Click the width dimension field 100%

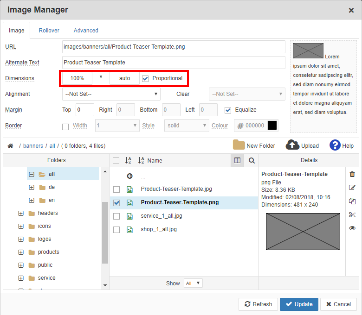77,78
